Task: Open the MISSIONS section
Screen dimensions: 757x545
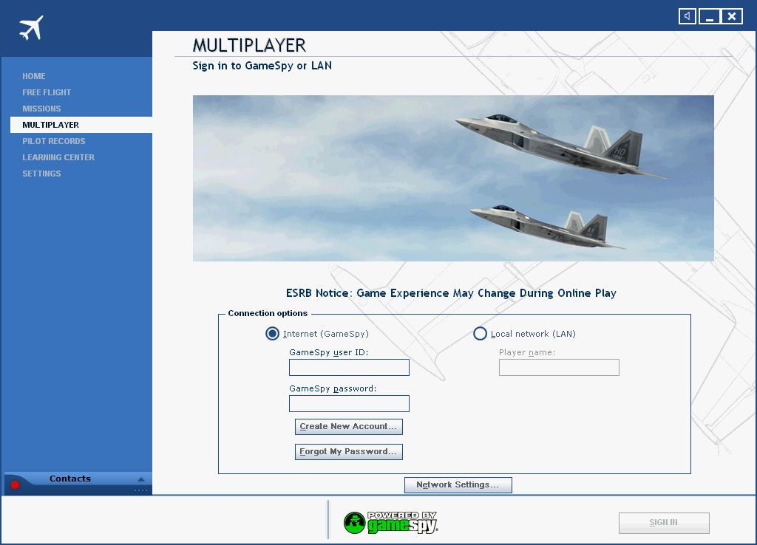Action: click(x=41, y=109)
